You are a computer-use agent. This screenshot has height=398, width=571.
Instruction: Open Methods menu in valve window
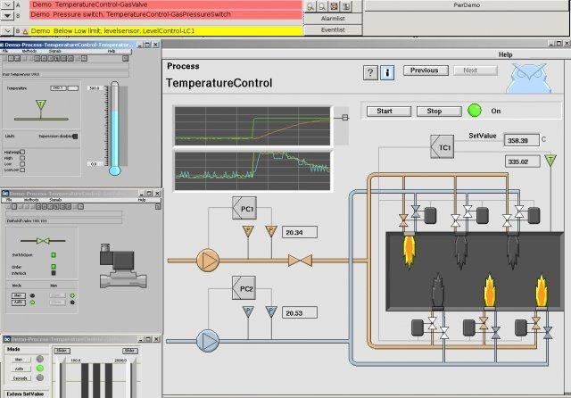[31, 200]
